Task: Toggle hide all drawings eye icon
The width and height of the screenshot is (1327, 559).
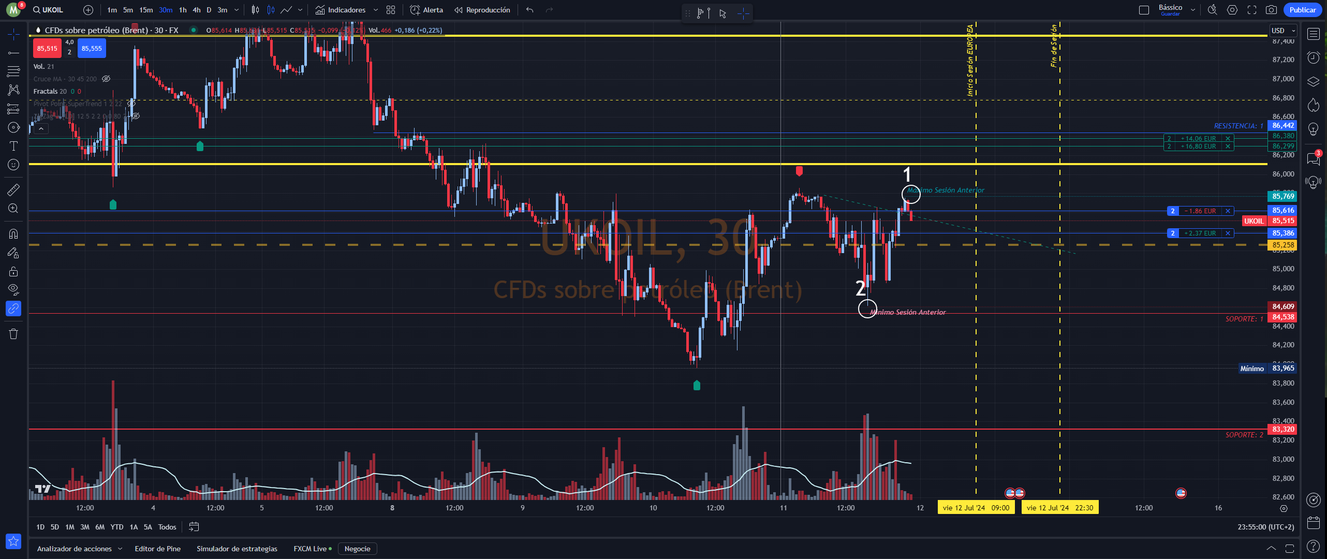Action: (x=13, y=289)
